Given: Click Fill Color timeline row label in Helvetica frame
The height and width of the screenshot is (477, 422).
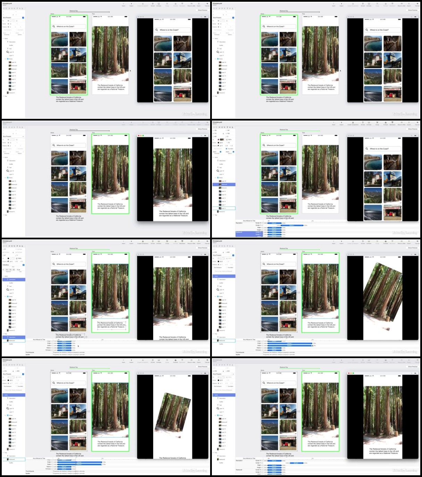Looking at the screenshot, I should pyautogui.click(x=48, y=350).
